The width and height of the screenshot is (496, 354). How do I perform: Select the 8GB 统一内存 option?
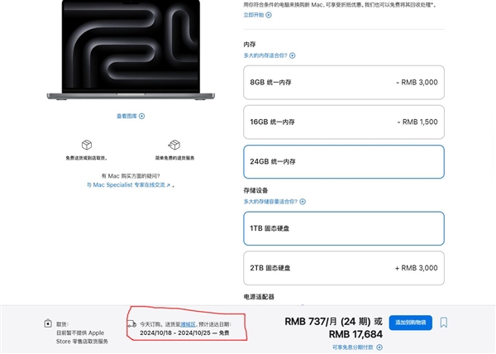(x=344, y=83)
